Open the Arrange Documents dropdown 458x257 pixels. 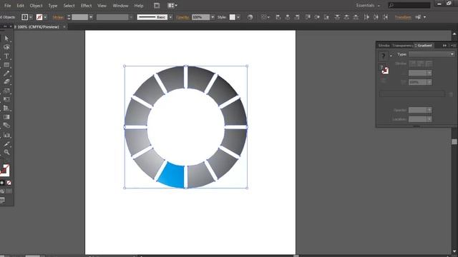172,5
